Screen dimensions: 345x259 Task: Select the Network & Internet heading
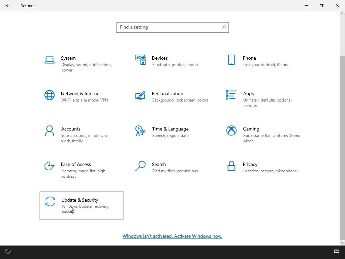coord(81,94)
